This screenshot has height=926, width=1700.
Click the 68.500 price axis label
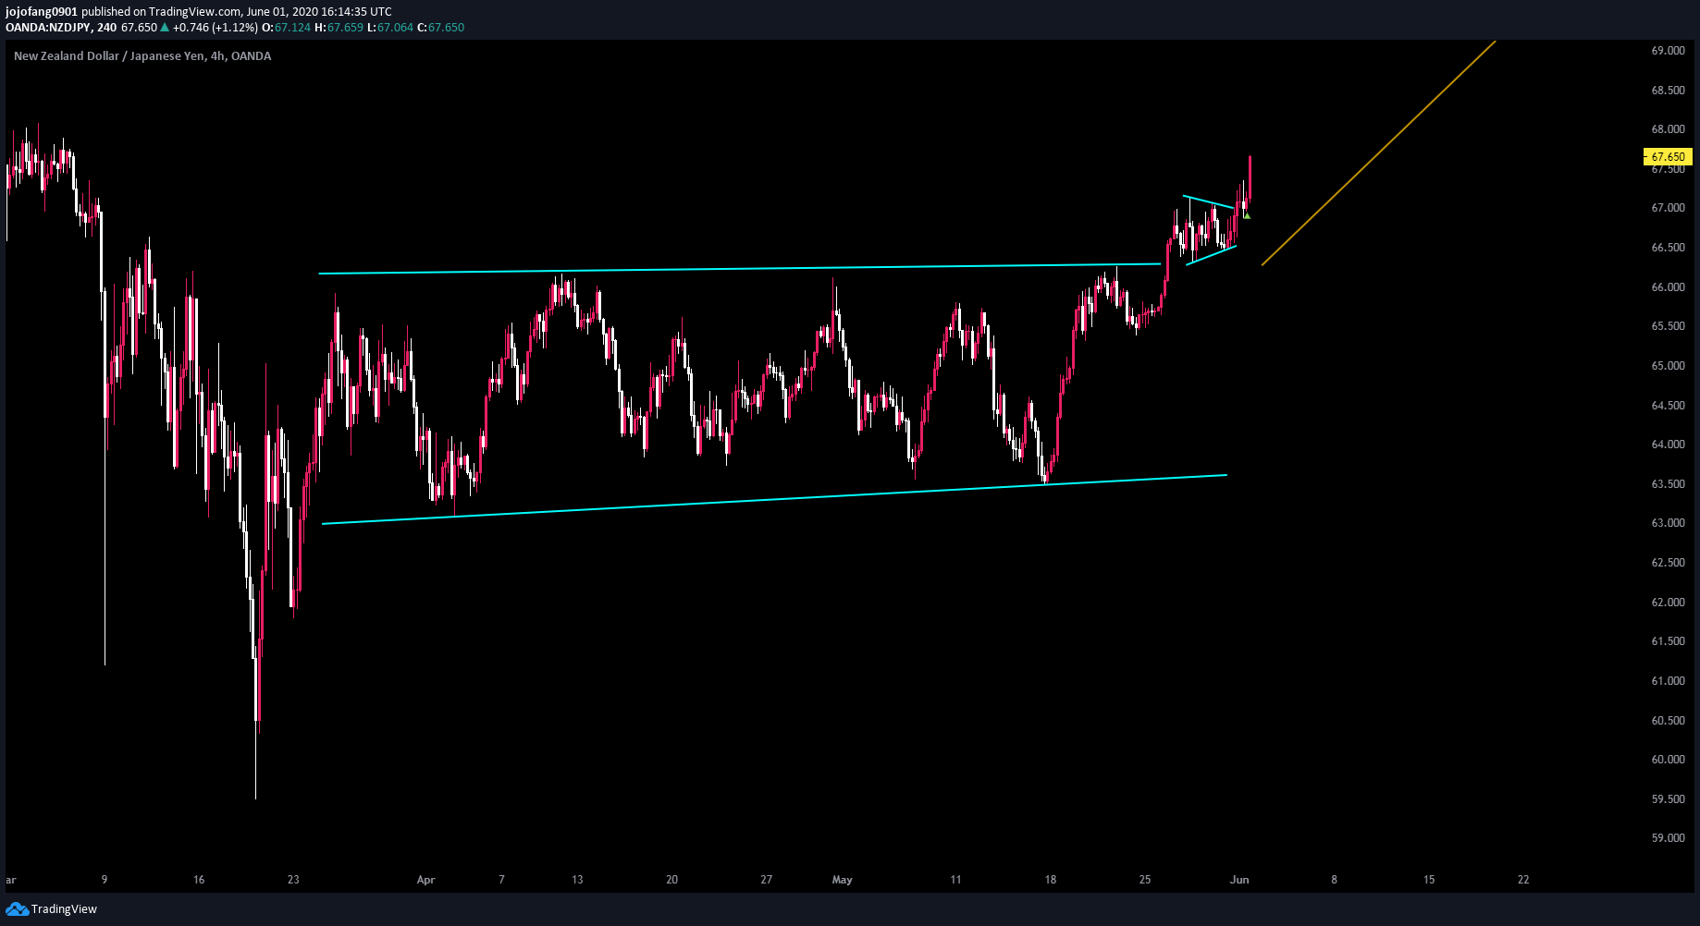(1668, 91)
